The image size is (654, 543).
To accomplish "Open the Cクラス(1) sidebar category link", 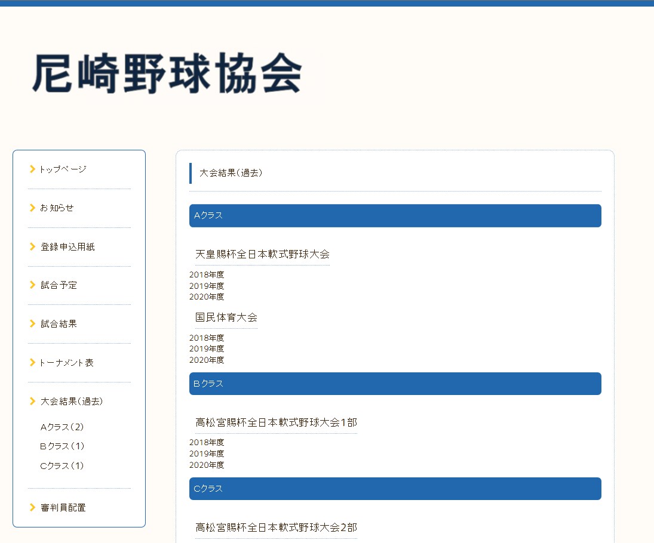I will click(62, 466).
